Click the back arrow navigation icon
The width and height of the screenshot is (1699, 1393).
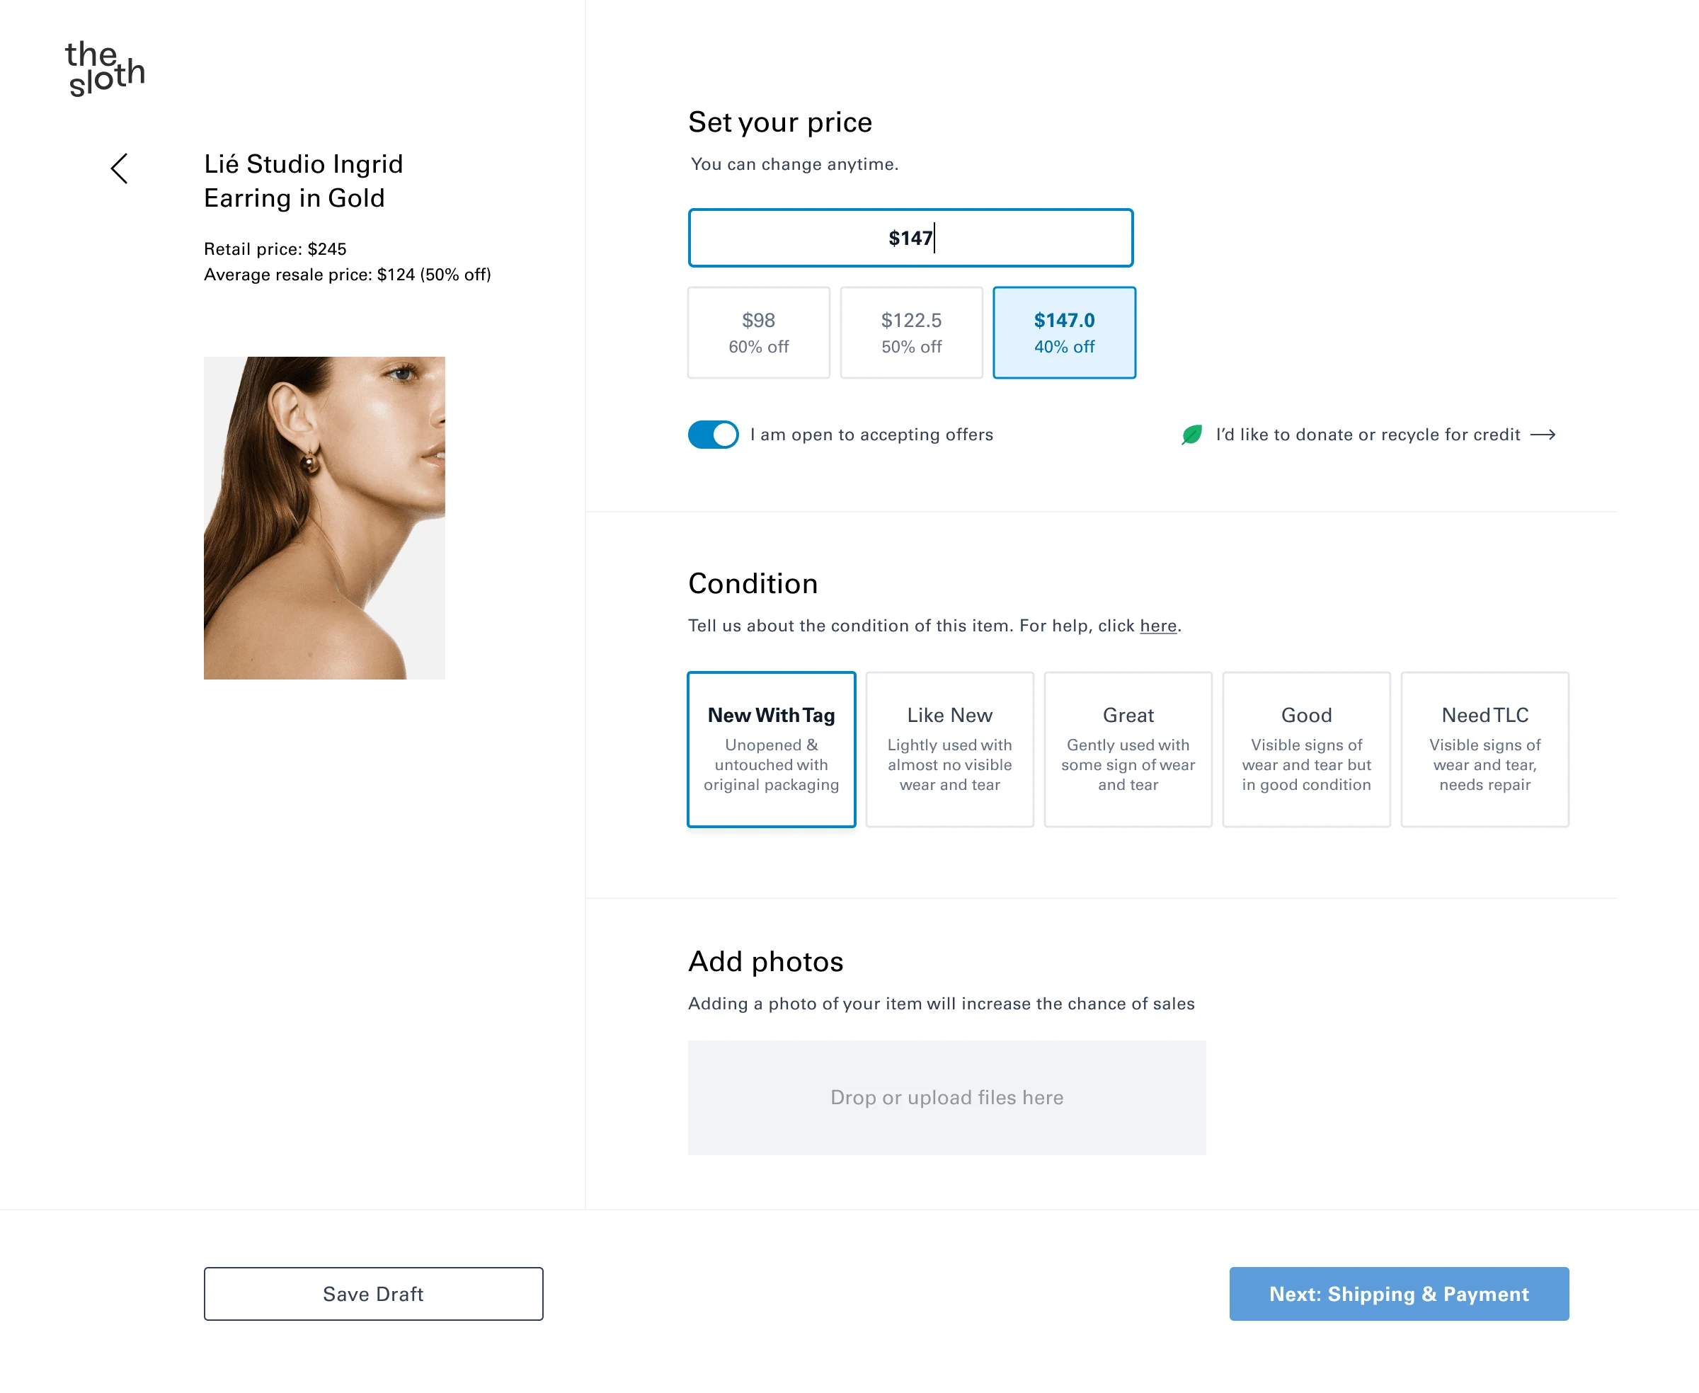click(121, 168)
